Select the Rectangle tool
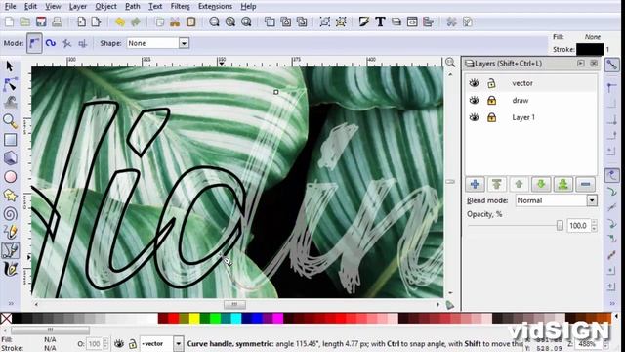 point(10,140)
